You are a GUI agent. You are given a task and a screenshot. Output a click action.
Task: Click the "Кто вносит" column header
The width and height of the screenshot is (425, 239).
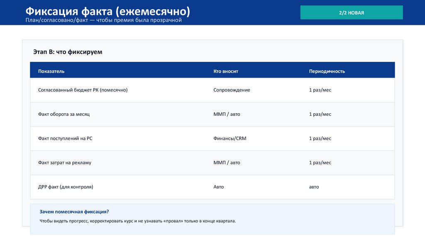point(226,71)
